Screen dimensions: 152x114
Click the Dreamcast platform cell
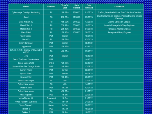pyautogui.click(x=51, y=98)
